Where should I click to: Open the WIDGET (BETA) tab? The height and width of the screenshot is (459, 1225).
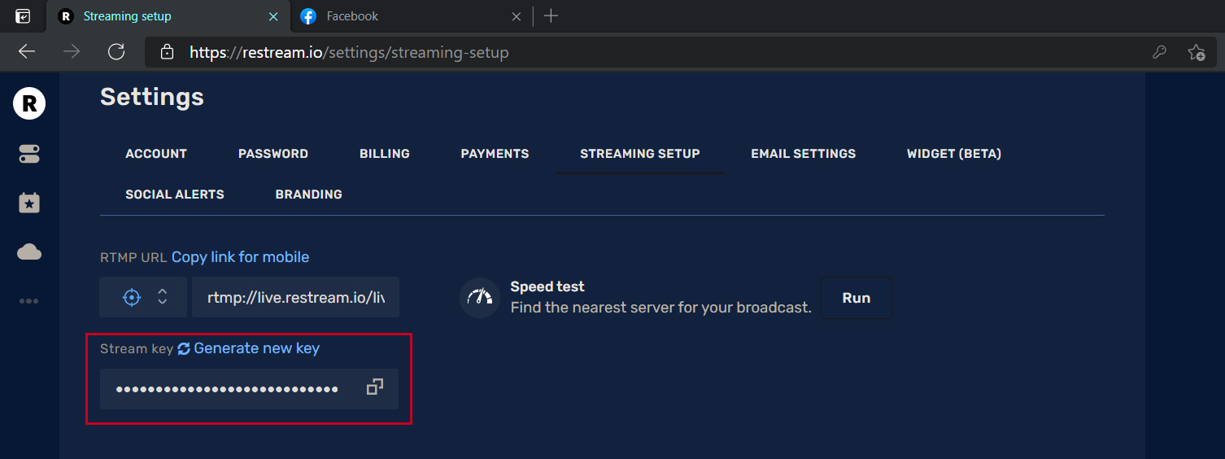[954, 153]
